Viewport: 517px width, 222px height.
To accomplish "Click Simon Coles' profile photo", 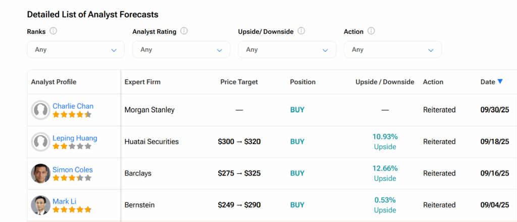I will click(40, 173).
